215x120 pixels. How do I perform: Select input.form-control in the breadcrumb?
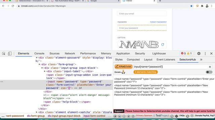94,116
